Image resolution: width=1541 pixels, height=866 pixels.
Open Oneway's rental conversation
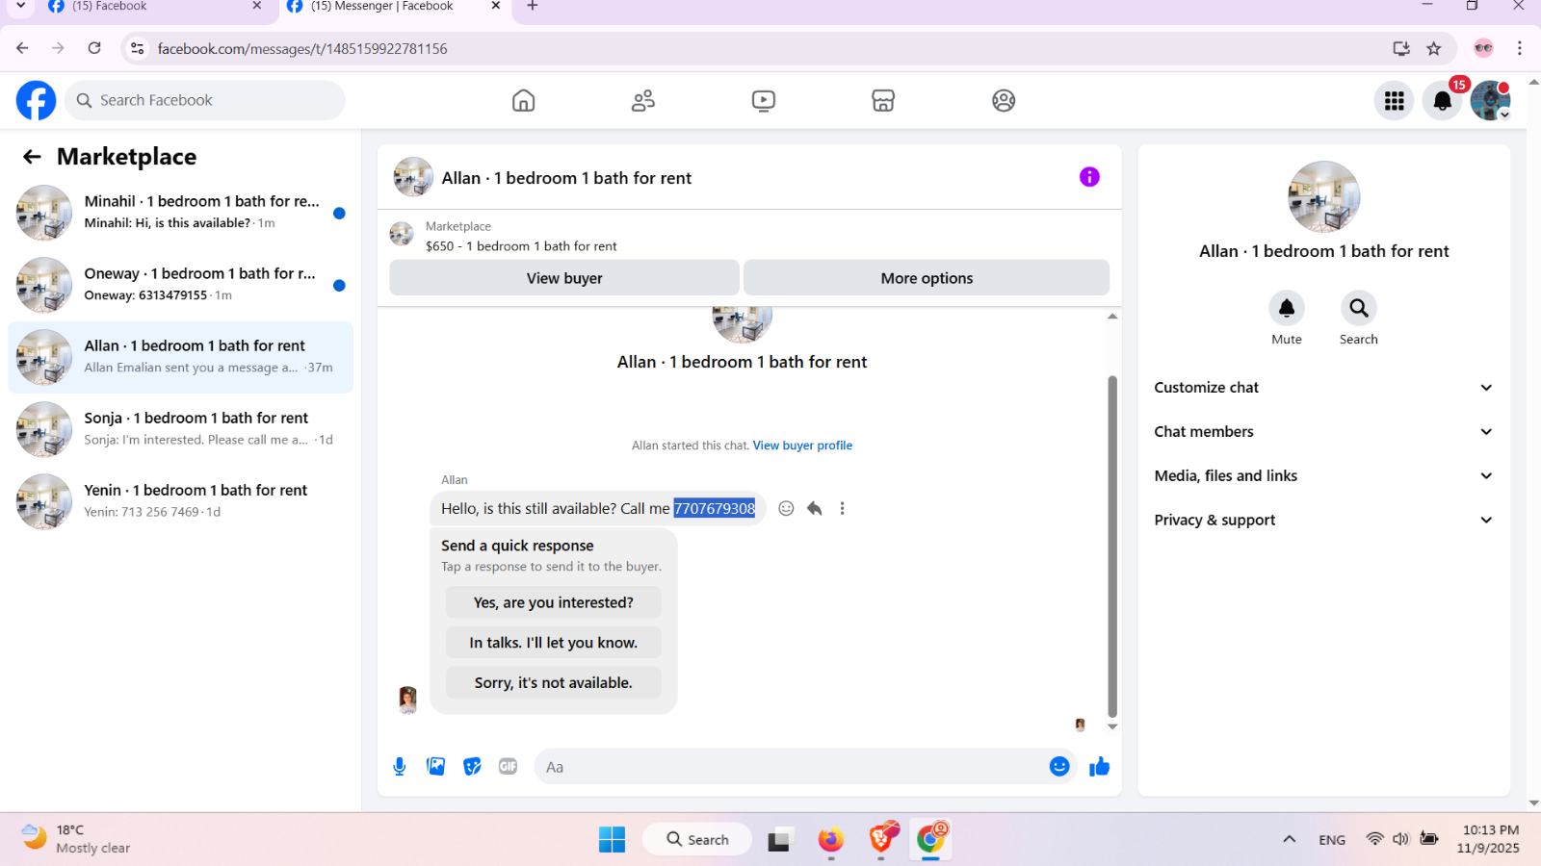(x=180, y=285)
